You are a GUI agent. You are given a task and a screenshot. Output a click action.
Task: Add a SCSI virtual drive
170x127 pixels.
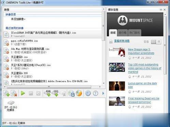[x=55, y=93]
